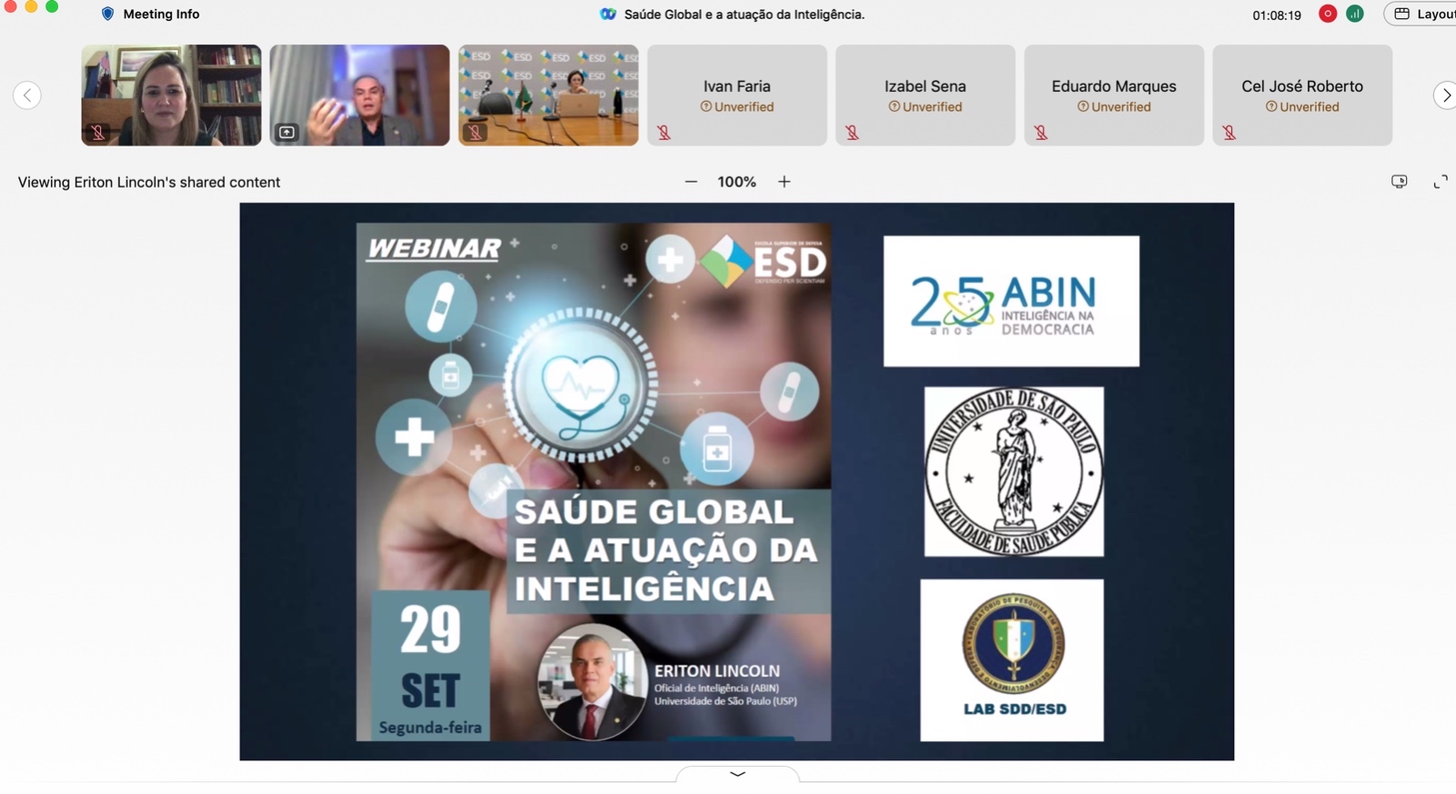
Task: Expand the bottom control bar chevron
Action: (737, 774)
